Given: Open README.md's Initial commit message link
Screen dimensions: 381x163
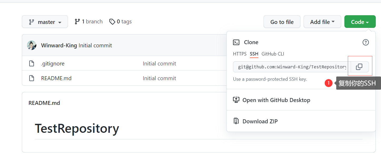Looking at the screenshot, I should point(159,78).
